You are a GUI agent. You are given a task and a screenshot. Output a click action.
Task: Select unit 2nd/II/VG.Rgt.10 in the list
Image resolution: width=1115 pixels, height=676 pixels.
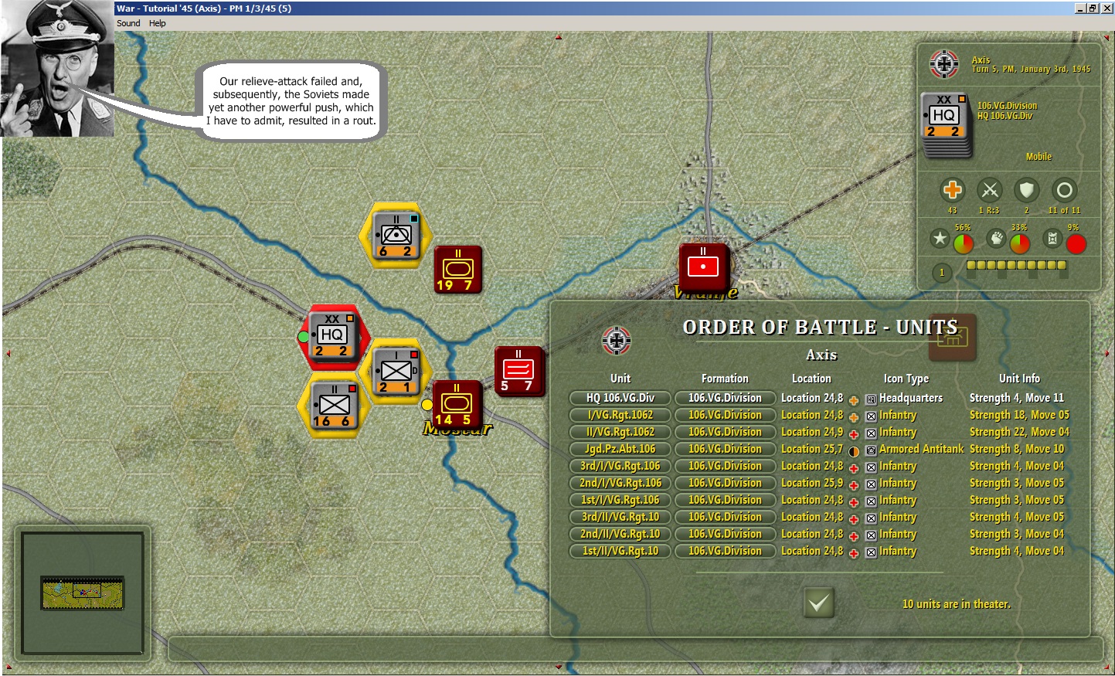pos(620,534)
